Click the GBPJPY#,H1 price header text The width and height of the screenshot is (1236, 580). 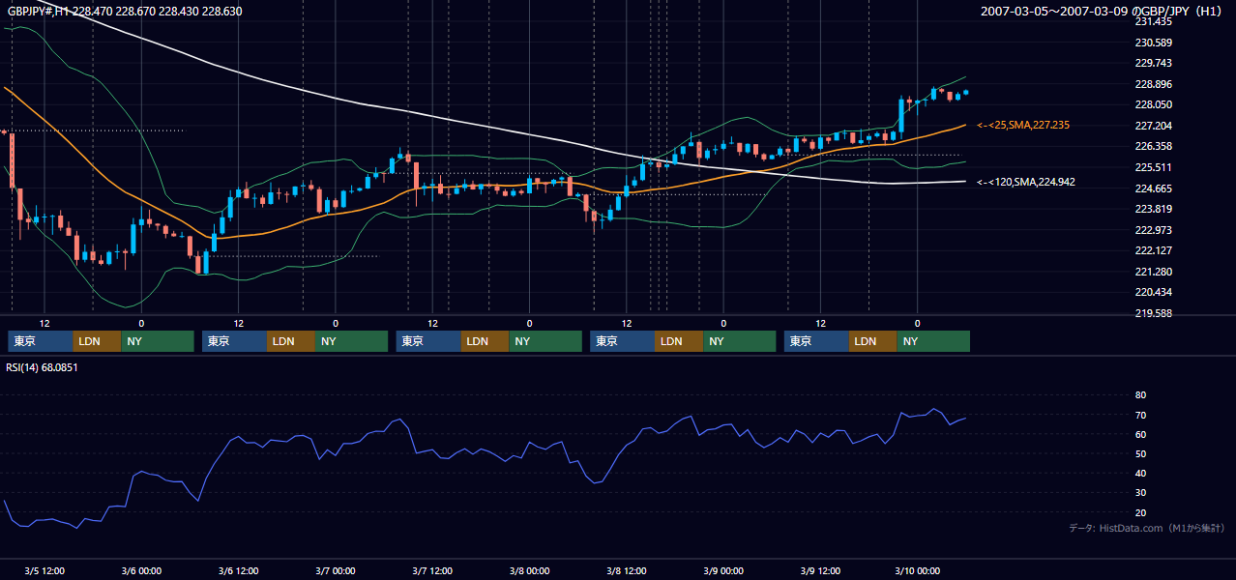tap(126, 12)
